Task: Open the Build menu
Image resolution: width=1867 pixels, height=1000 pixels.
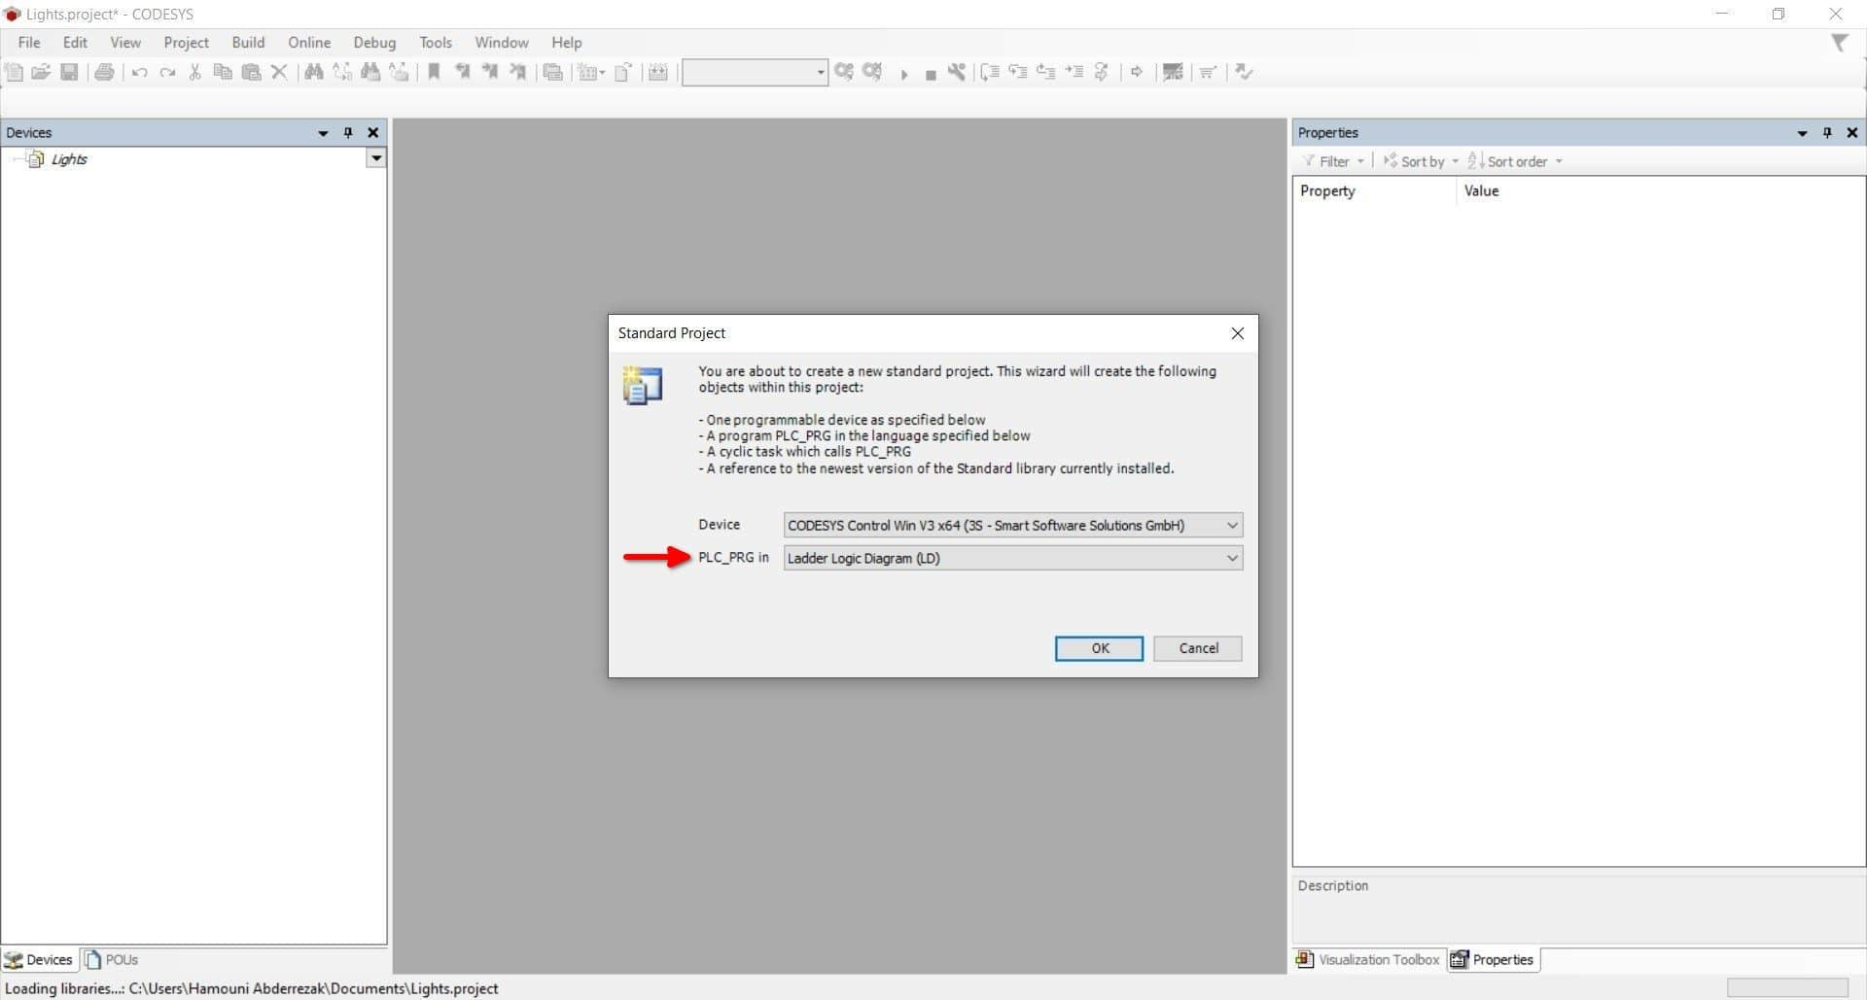Action: coord(248,43)
